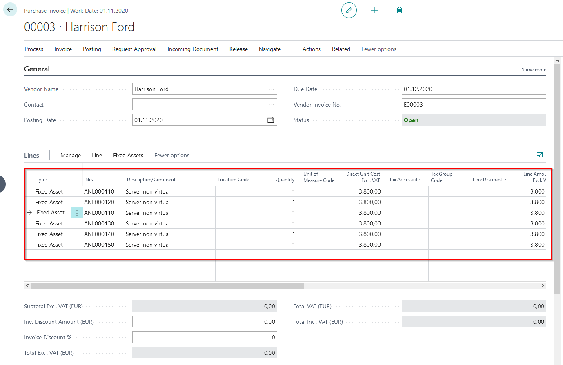Click the Lines expand-to-full-view icon

pos(539,155)
